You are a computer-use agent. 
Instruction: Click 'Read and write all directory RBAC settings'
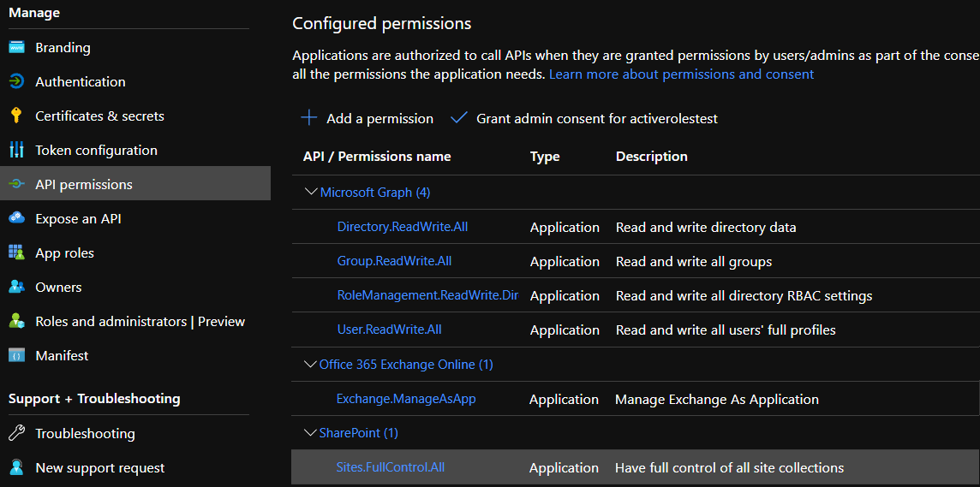click(744, 295)
